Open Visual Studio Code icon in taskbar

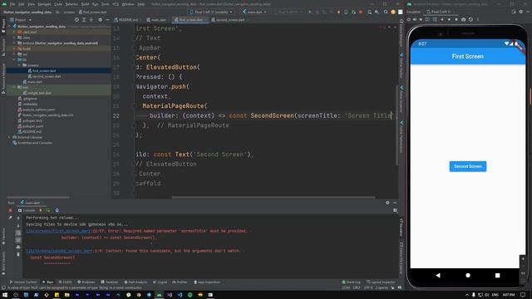[x=180, y=295]
